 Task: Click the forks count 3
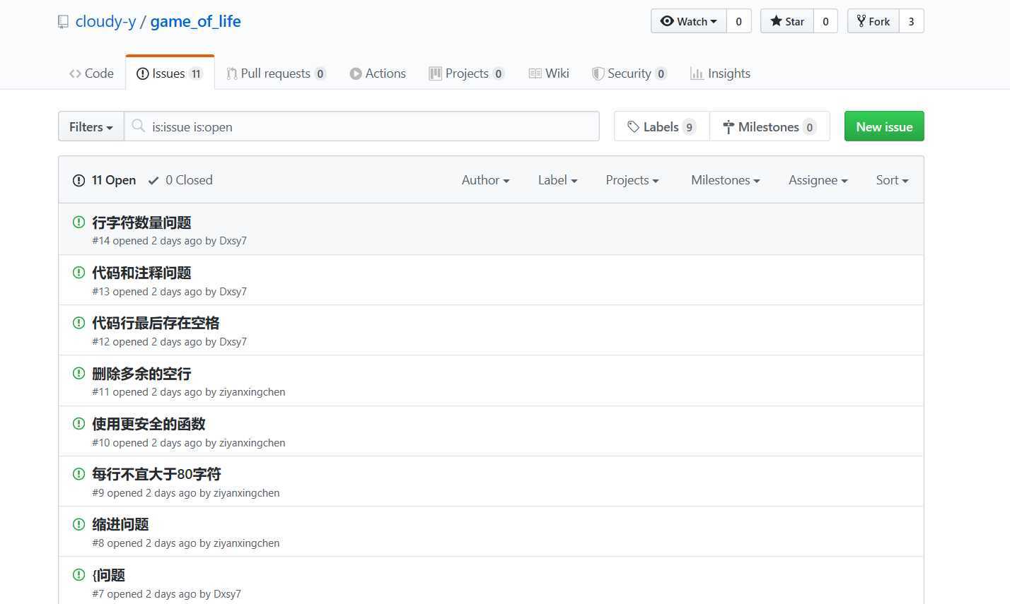(x=912, y=21)
